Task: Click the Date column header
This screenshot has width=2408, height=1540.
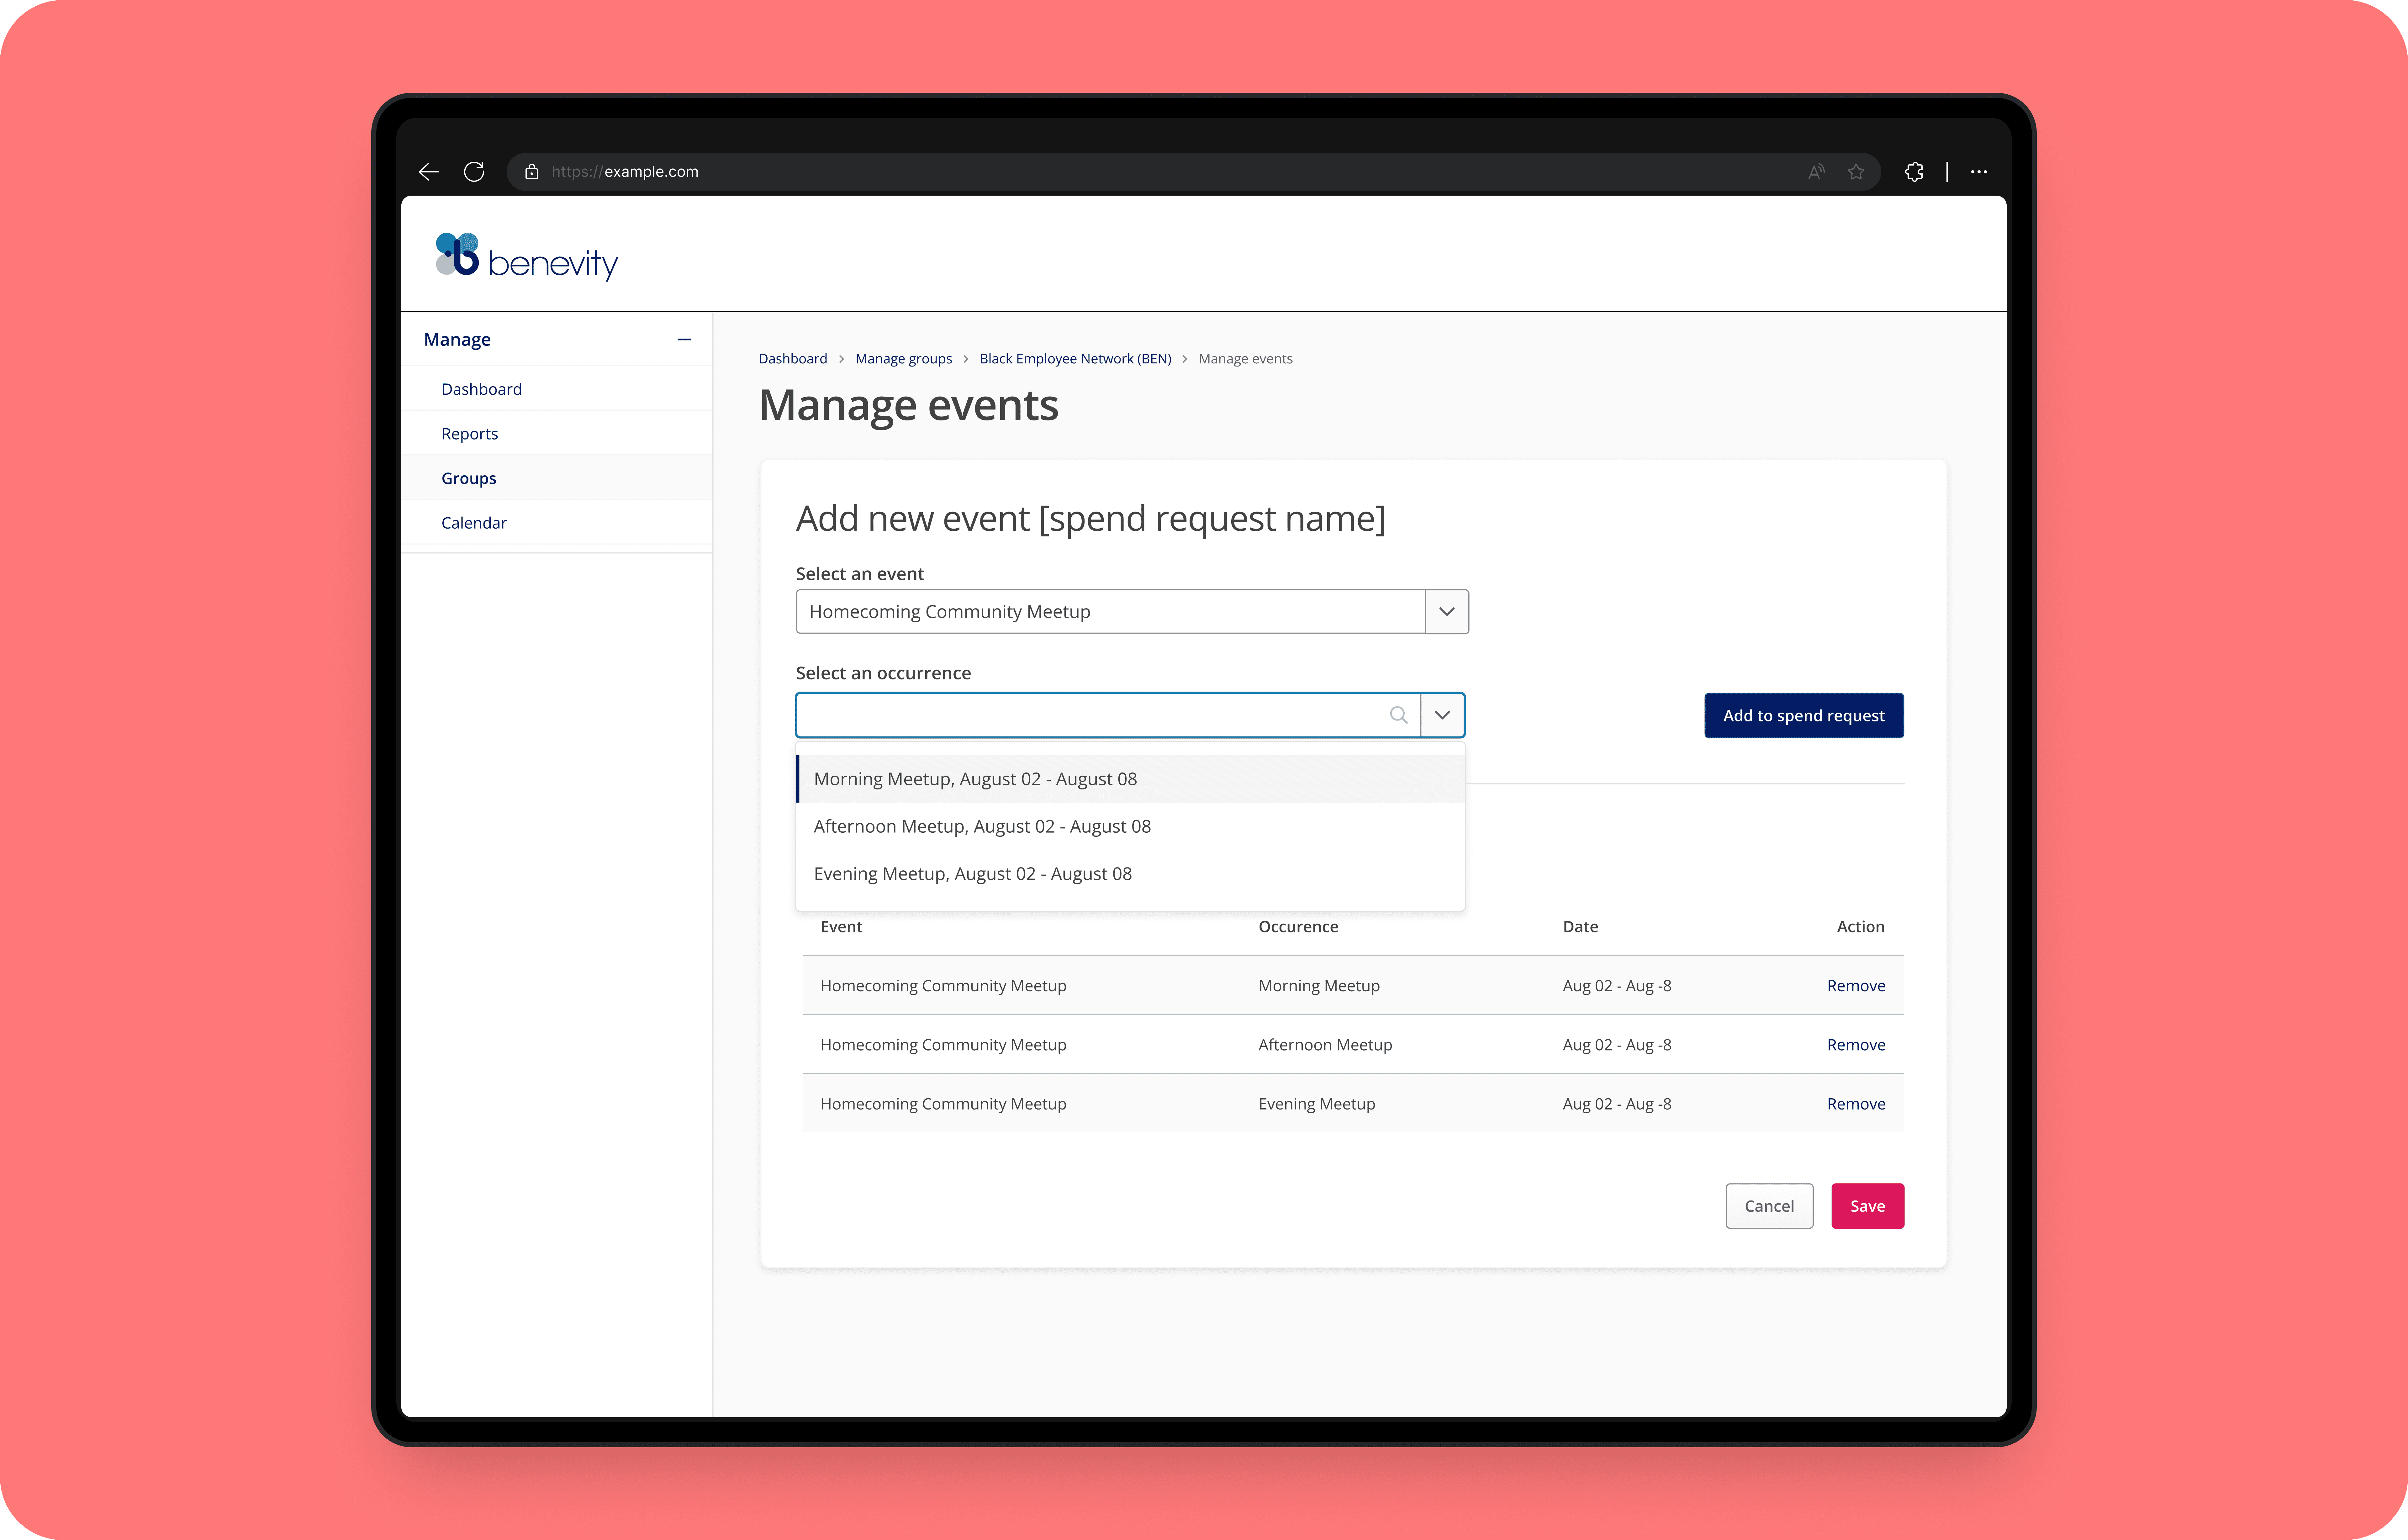Action: [1580, 927]
